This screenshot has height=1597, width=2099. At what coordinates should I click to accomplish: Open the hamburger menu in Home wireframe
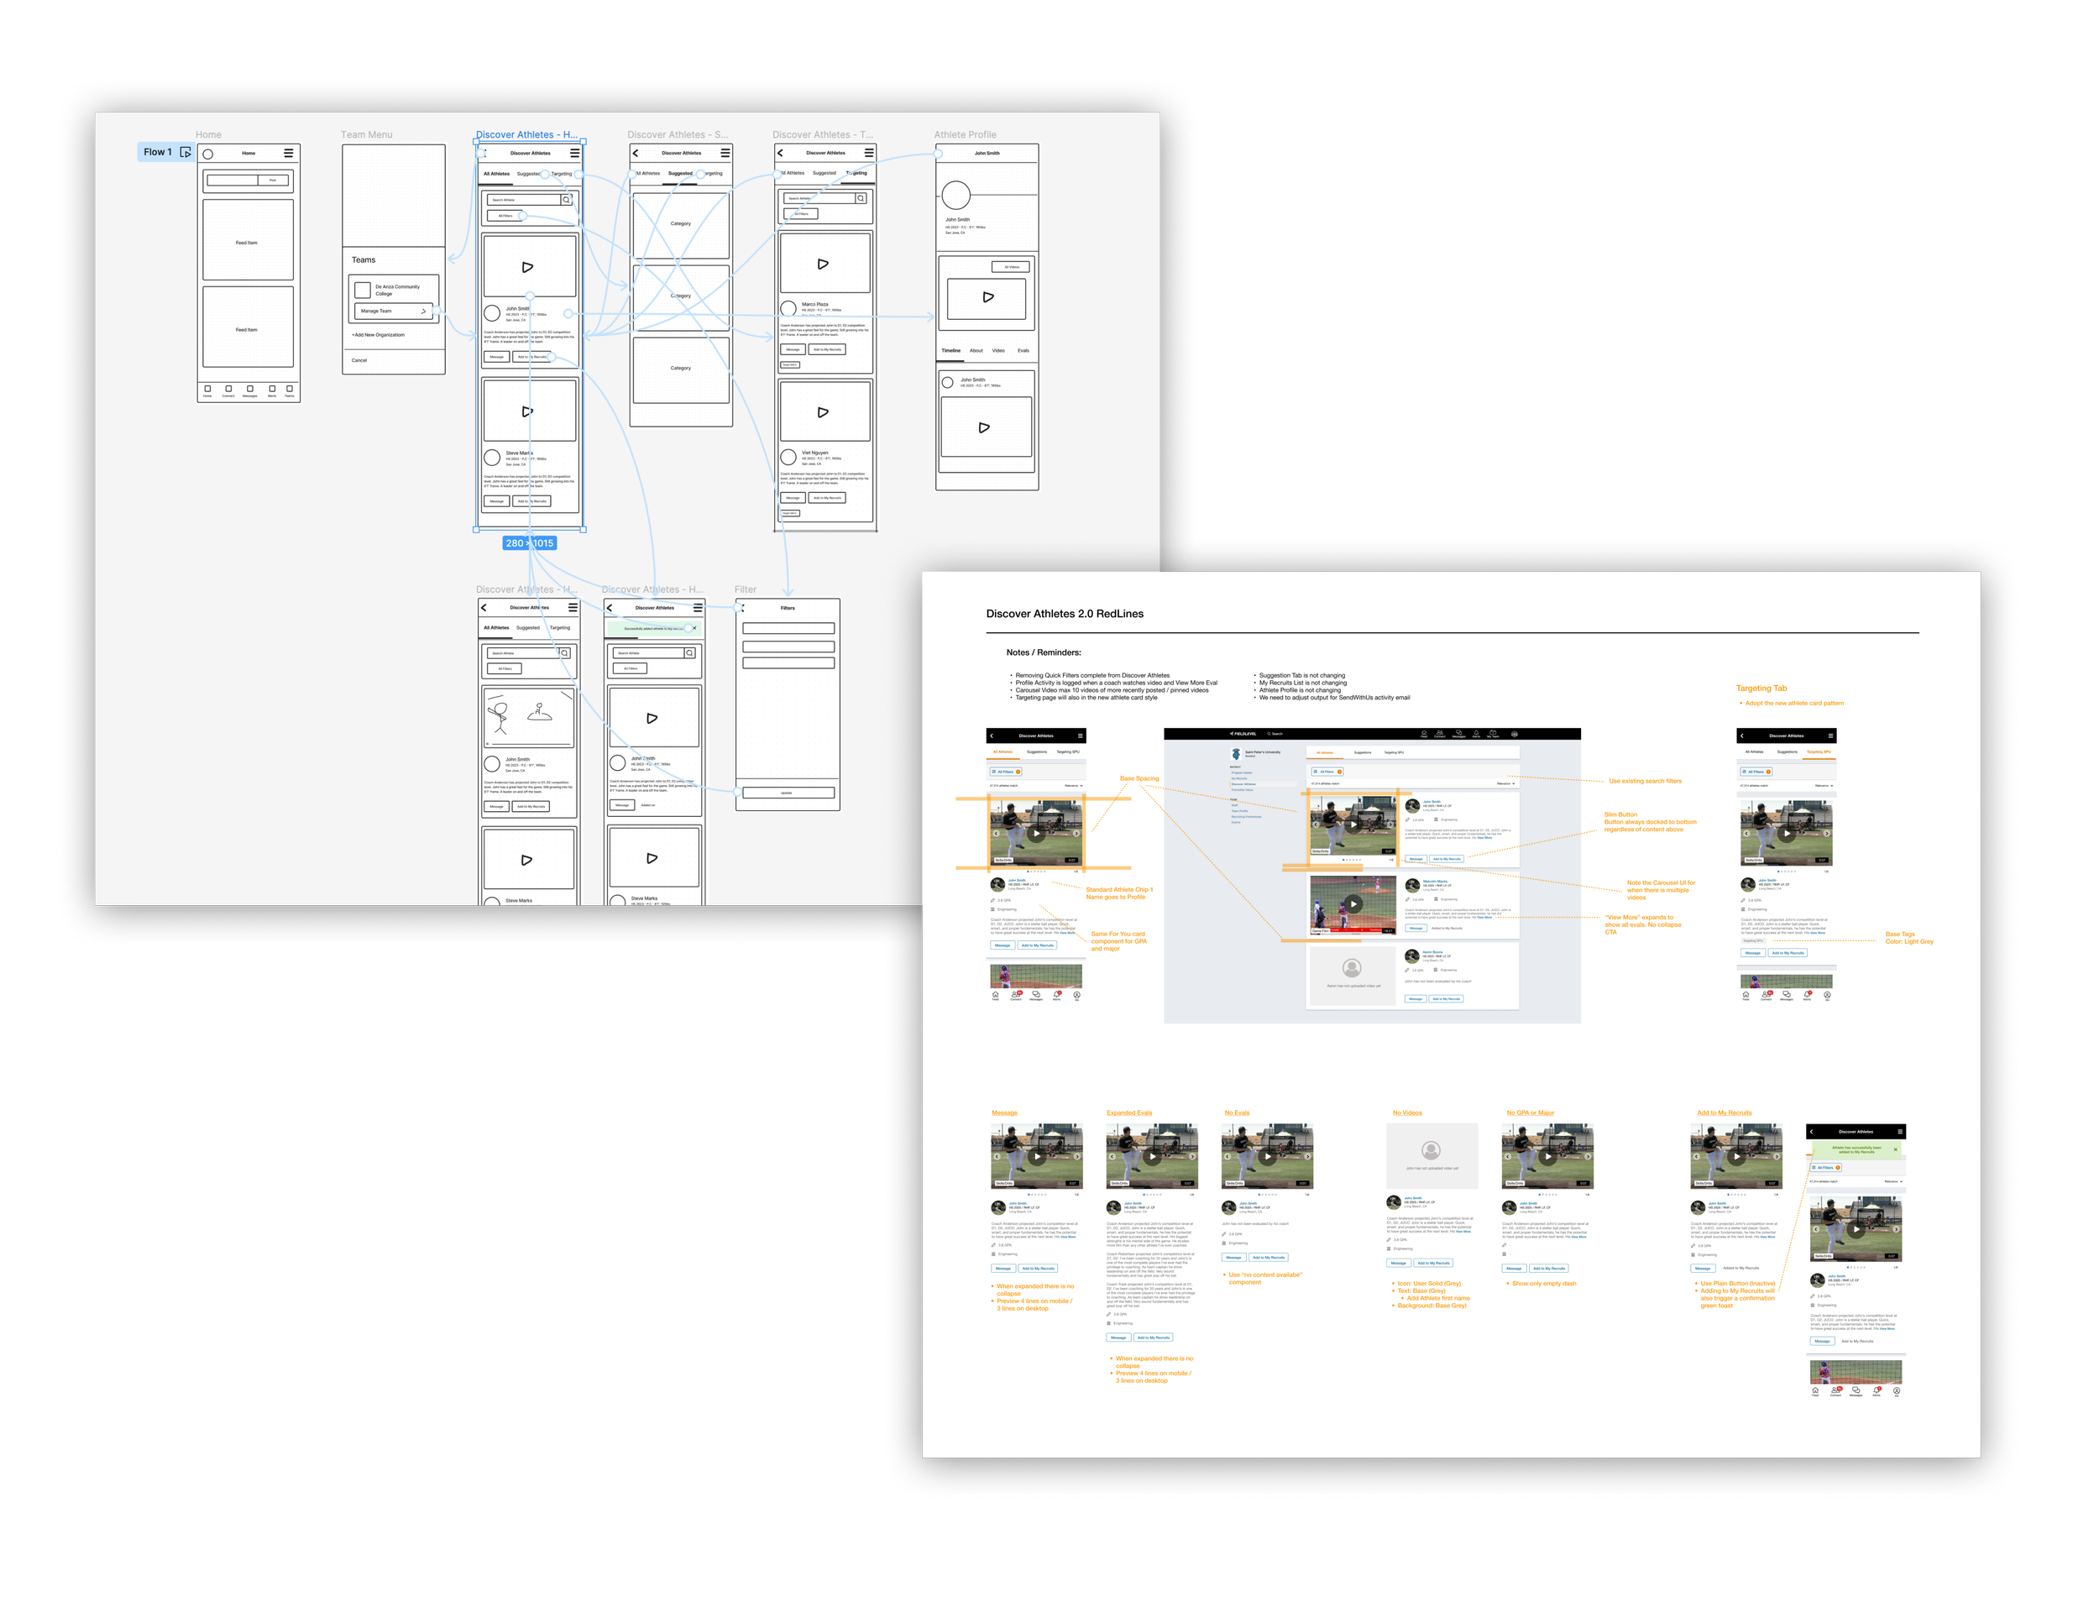[x=288, y=153]
